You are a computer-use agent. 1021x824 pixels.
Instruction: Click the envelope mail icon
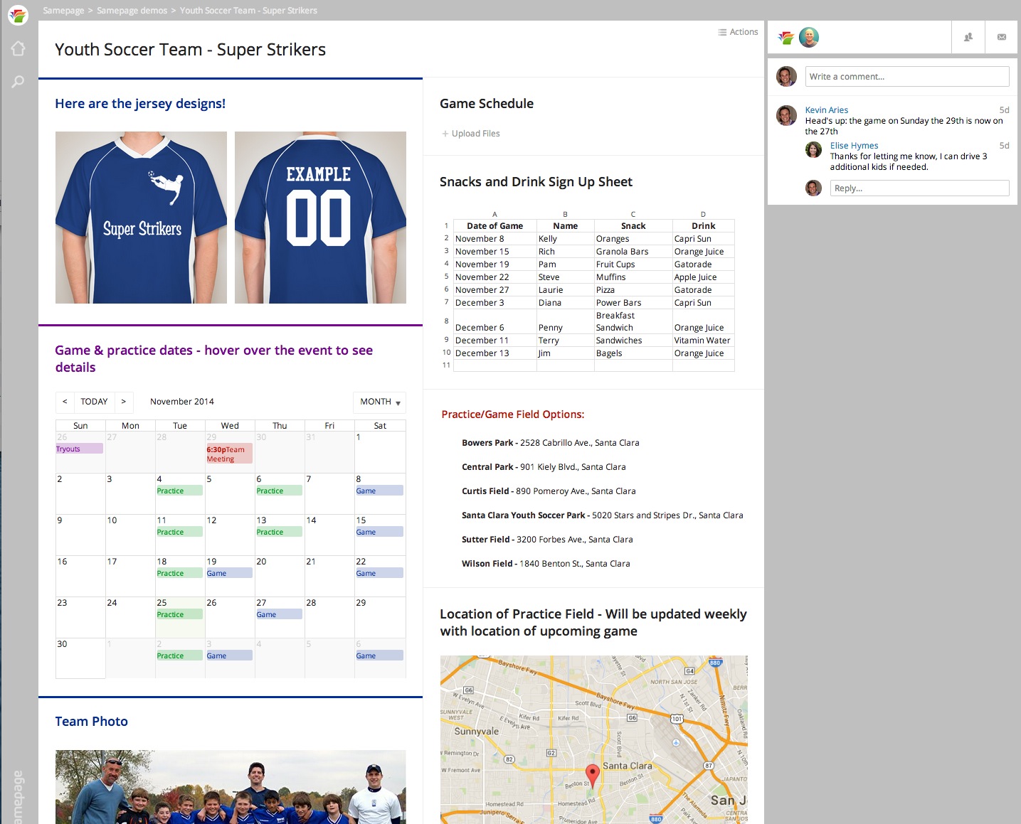1002,37
